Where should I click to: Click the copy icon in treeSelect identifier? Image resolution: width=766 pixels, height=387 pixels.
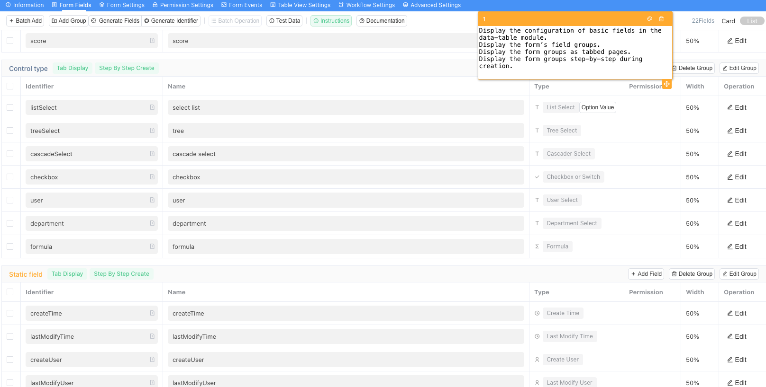(x=152, y=131)
